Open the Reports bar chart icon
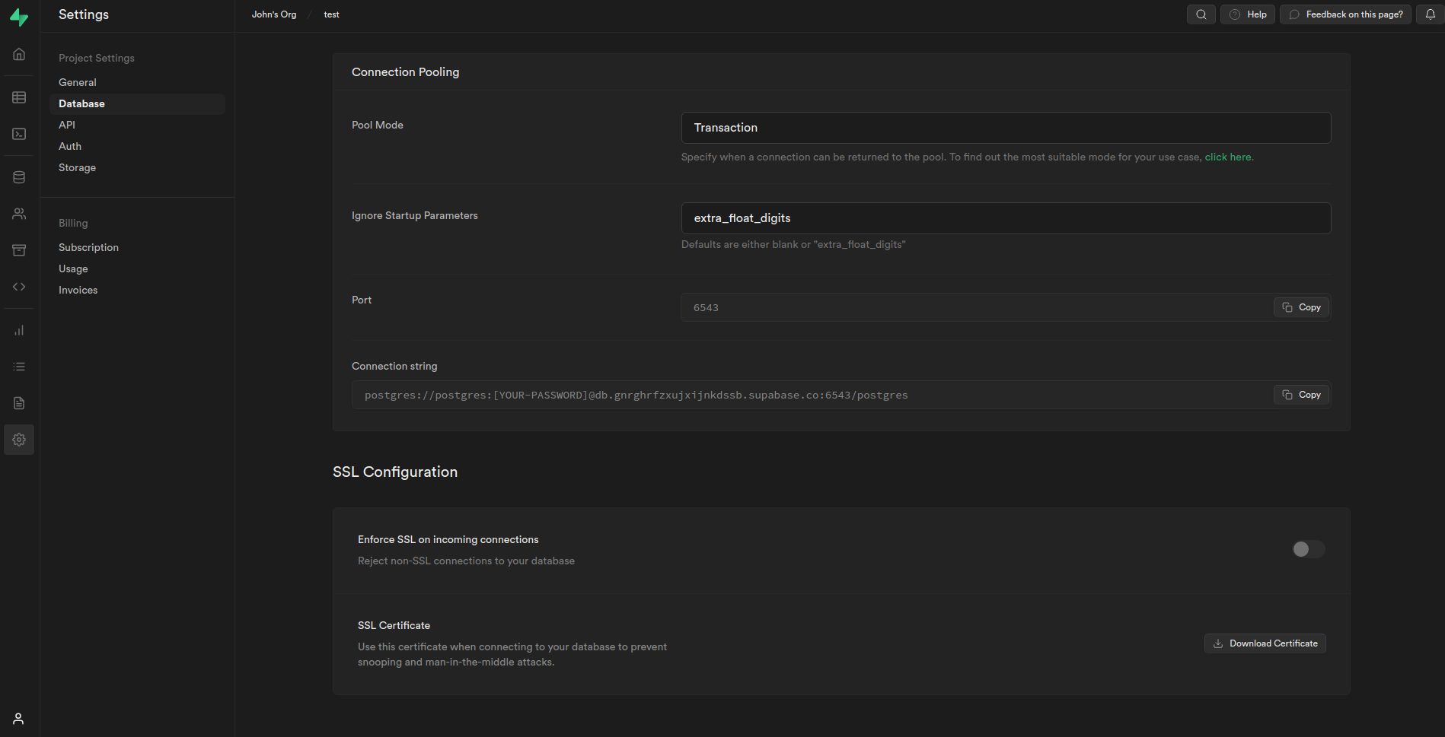The width and height of the screenshot is (1445, 737). pyautogui.click(x=19, y=330)
